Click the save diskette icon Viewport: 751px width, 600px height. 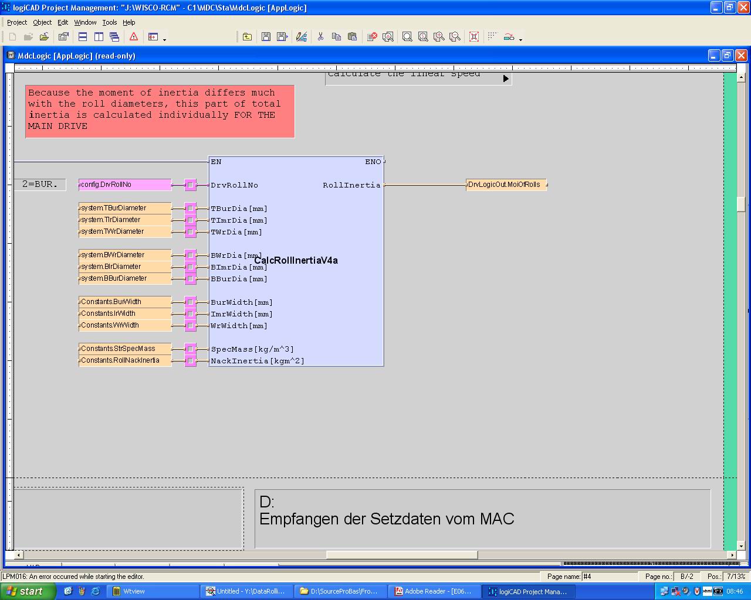tap(266, 37)
